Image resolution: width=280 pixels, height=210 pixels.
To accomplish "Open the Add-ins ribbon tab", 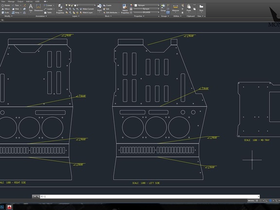I will [x=29, y=1].
